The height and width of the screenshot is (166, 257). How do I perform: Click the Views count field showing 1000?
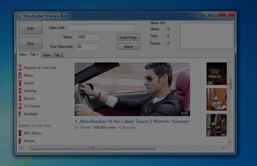(x=87, y=37)
